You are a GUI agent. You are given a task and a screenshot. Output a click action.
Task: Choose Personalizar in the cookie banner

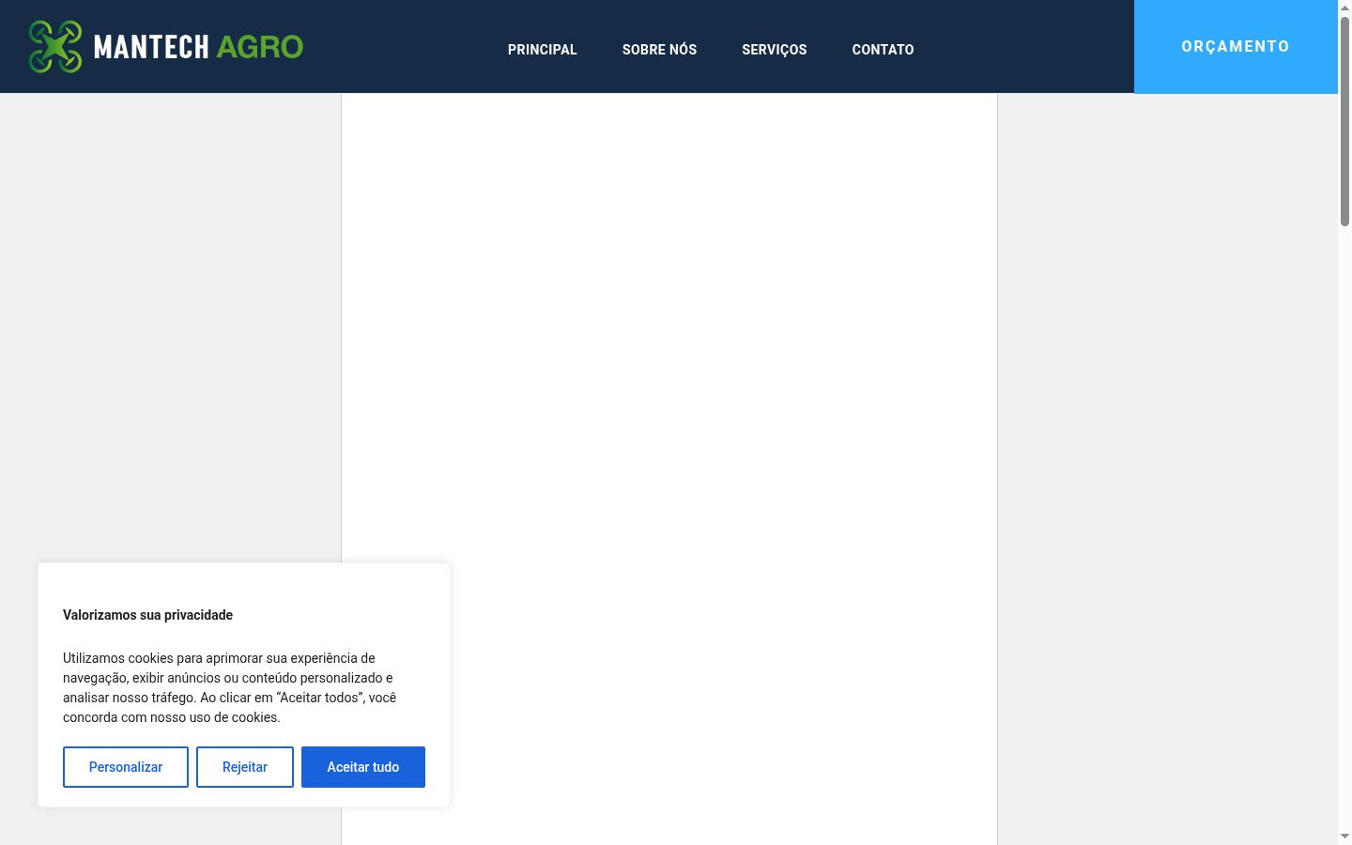pos(126,767)
